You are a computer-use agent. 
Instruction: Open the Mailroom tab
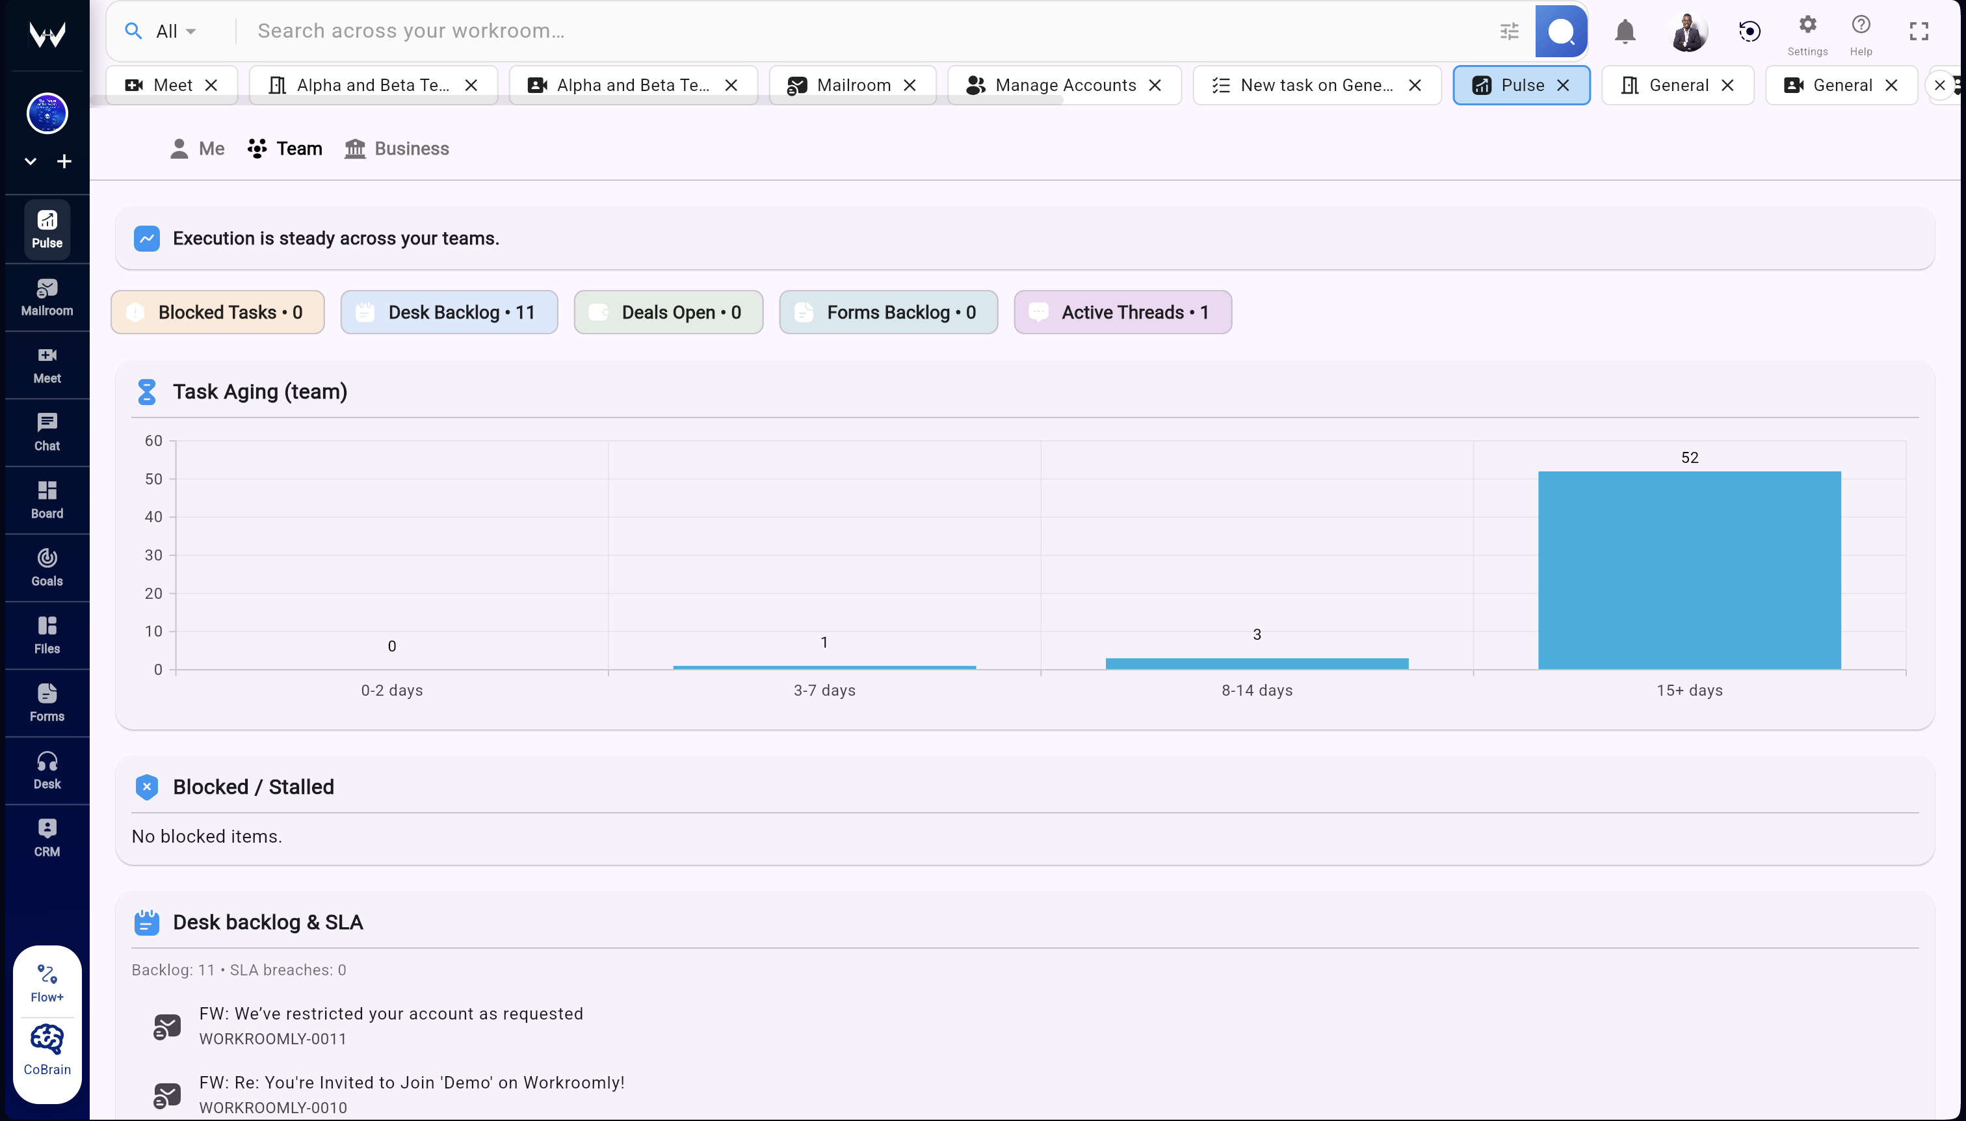coord(853,85)
